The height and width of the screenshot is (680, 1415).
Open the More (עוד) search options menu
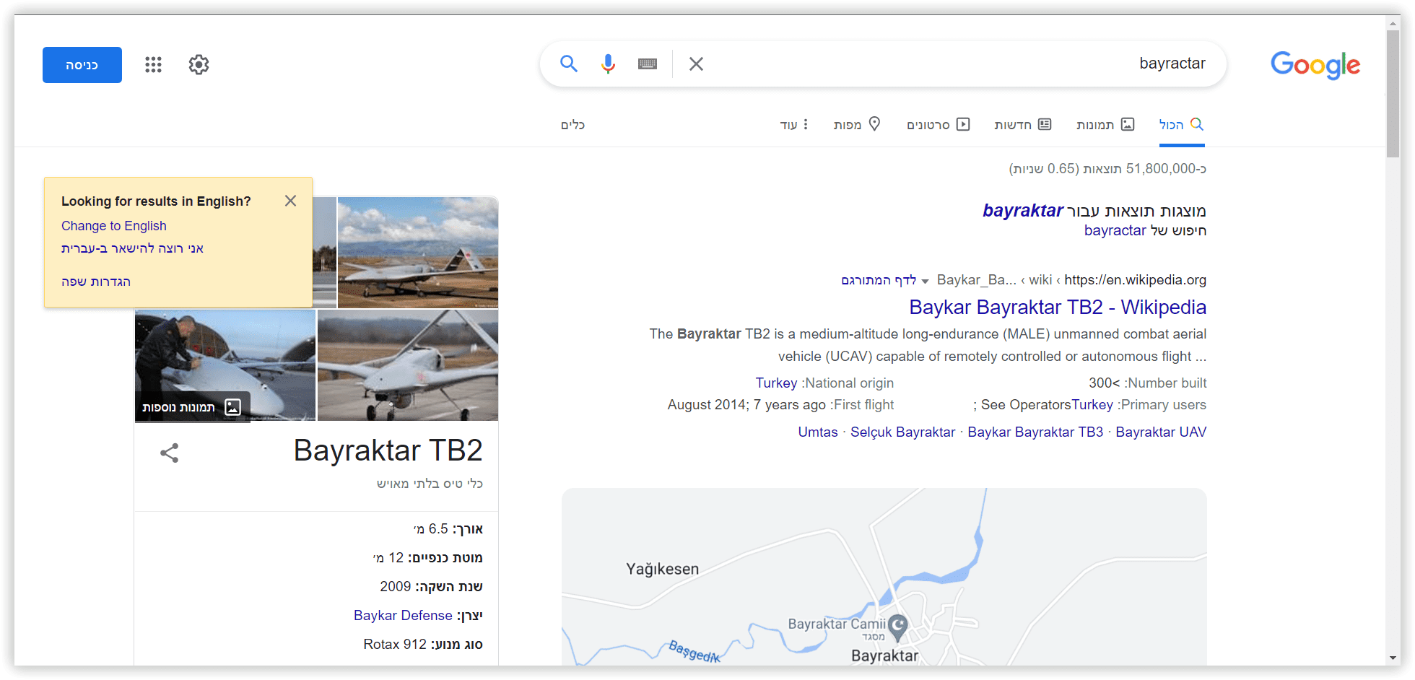click(x=794, y=125)
